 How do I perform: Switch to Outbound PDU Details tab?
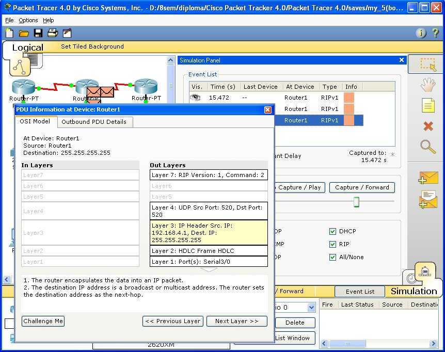[94, 122]
